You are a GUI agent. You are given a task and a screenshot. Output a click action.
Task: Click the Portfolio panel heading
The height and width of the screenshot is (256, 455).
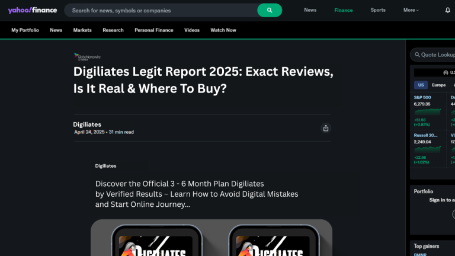tap(424, 191)
